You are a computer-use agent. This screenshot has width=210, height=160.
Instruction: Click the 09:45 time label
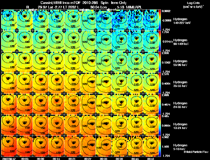135,159
